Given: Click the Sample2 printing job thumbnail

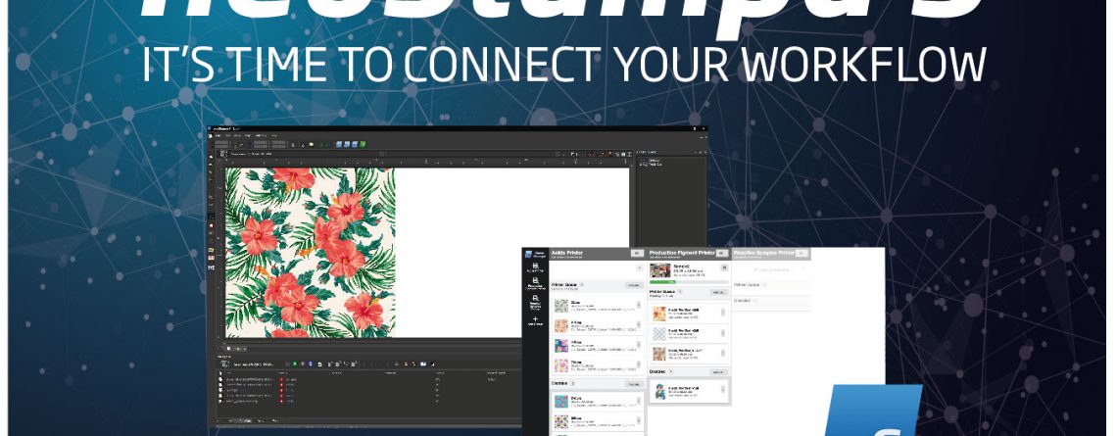Looking at the screenshot, I should point(659,270).
